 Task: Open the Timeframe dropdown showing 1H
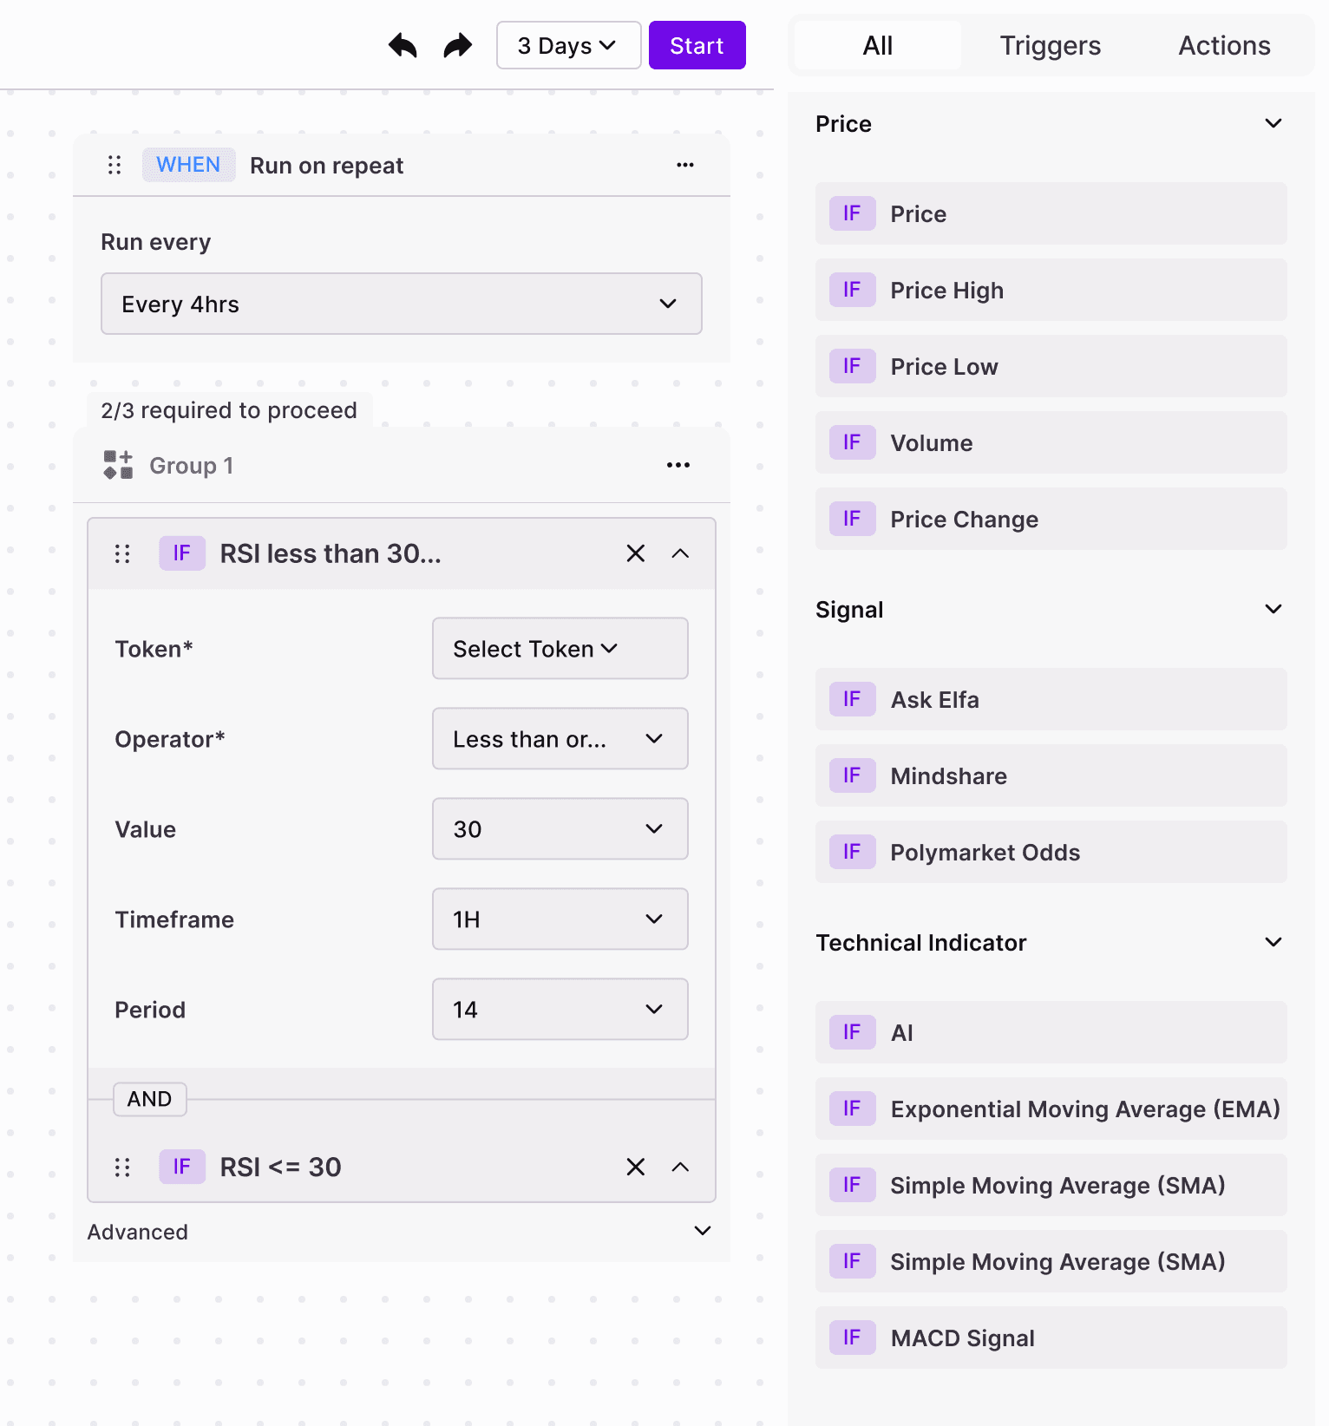[559, 919]
